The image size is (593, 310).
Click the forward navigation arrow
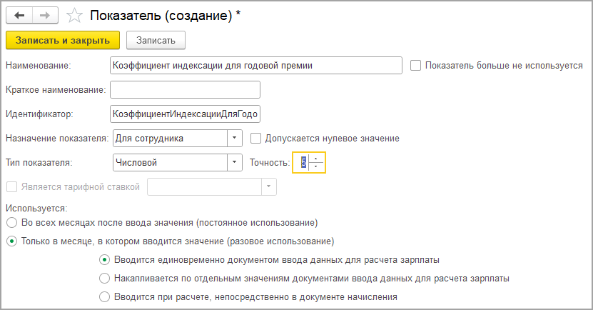pyautogui.click(x=45, y=14)
